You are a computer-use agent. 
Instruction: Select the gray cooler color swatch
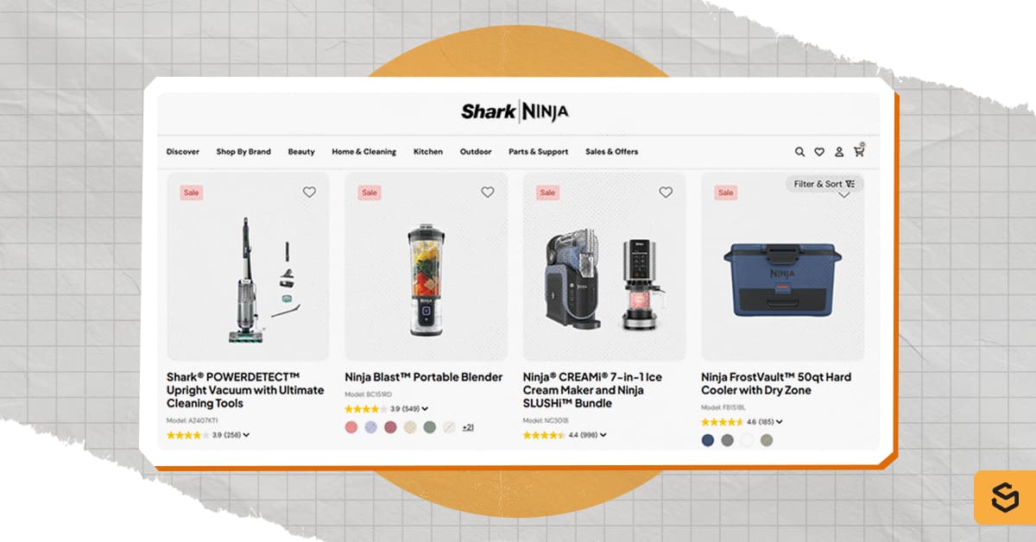tap(728, 440)
